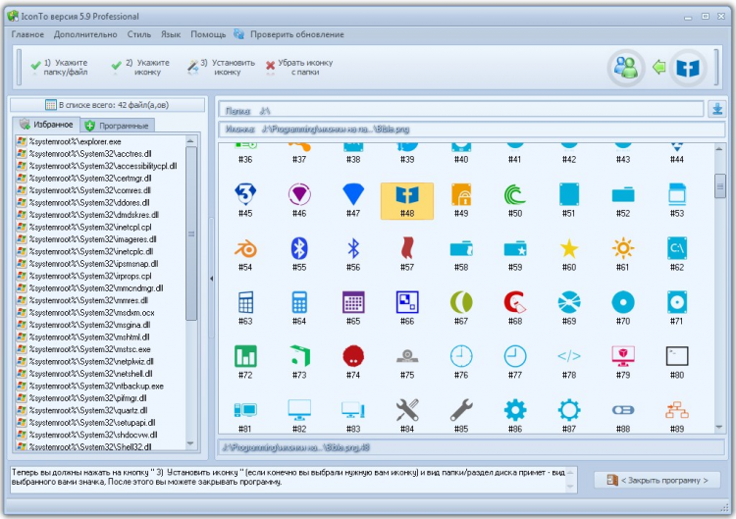
Task: Open the Главное menu
Action: point(27,34)
